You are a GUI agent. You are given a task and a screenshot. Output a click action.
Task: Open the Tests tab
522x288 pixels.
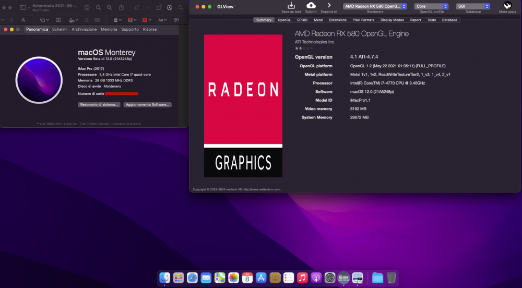432,20
